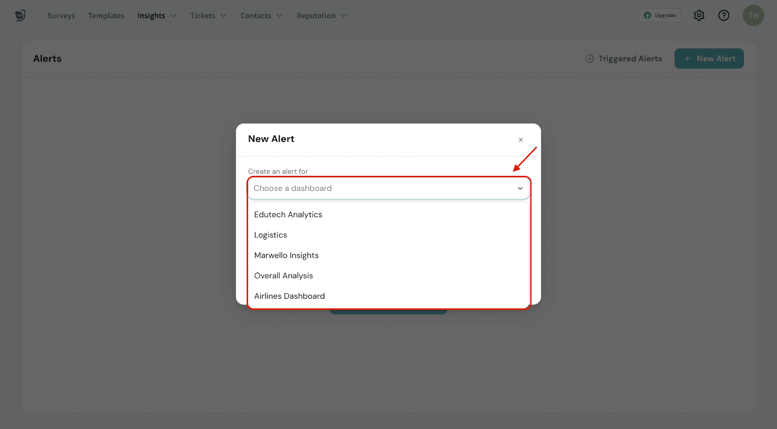The width and height of the screenshot is (777, 429).
Task: Select Airlines Dashboard option
Action: (x=289, y=296)
